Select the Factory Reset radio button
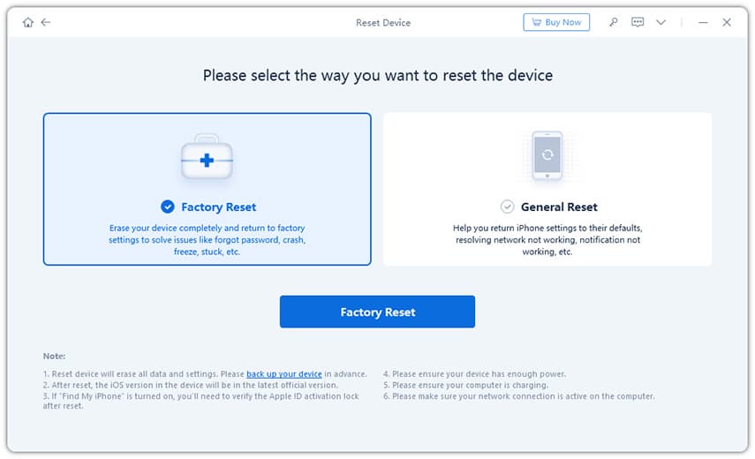Screen dimensions: 755x459 tap(168, 207)
